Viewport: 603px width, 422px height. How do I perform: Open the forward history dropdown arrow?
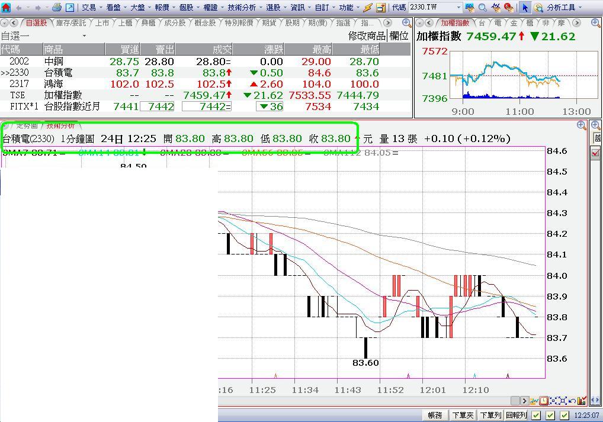click(46, 7)
